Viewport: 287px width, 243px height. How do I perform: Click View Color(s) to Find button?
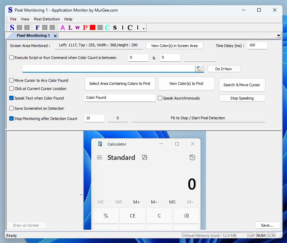(186, 83)
